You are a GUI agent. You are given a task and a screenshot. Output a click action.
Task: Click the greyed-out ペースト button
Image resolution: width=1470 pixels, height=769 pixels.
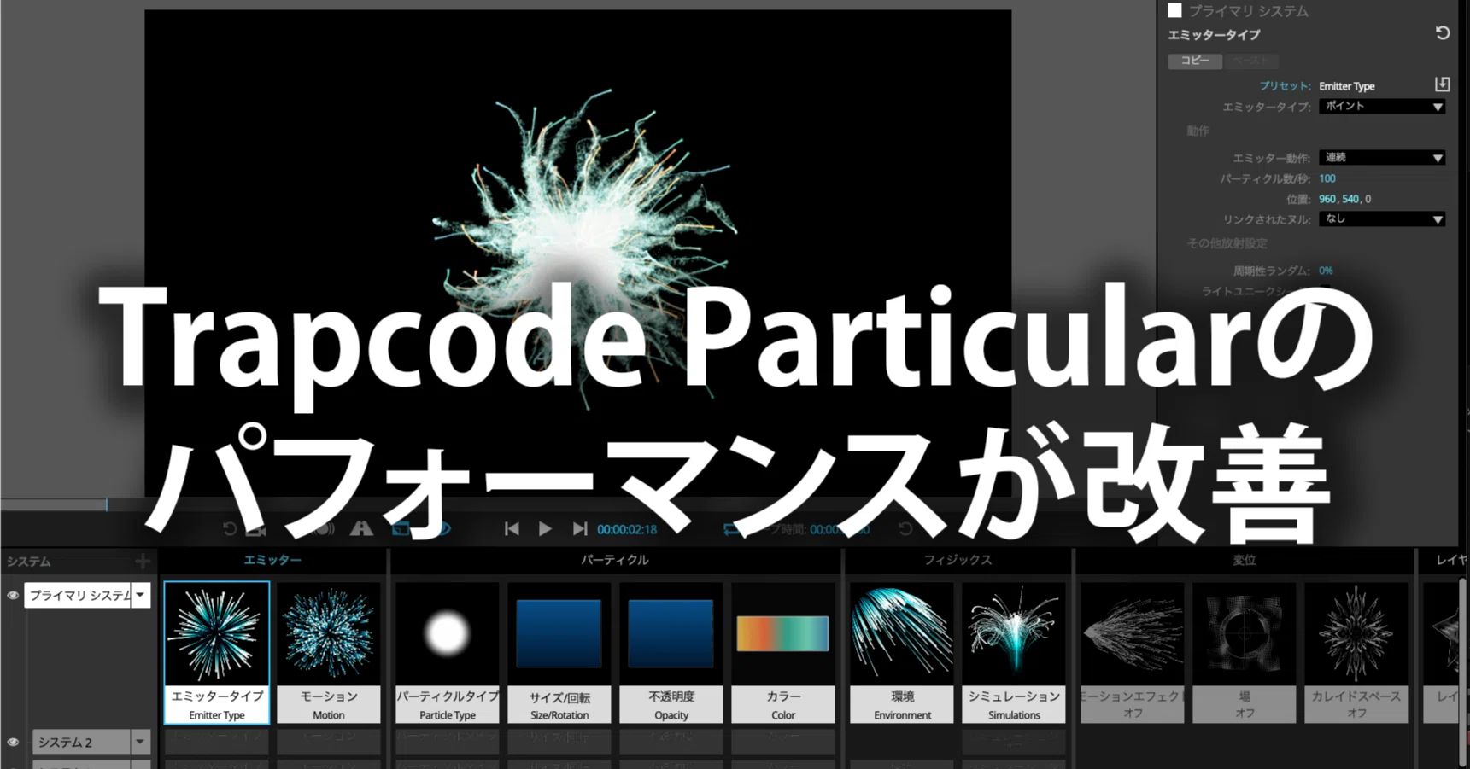[1251, 61]
